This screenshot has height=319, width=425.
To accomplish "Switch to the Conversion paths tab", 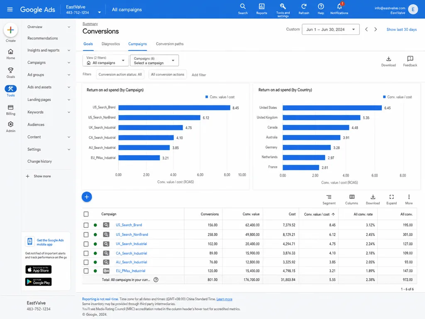I will 170,44.
